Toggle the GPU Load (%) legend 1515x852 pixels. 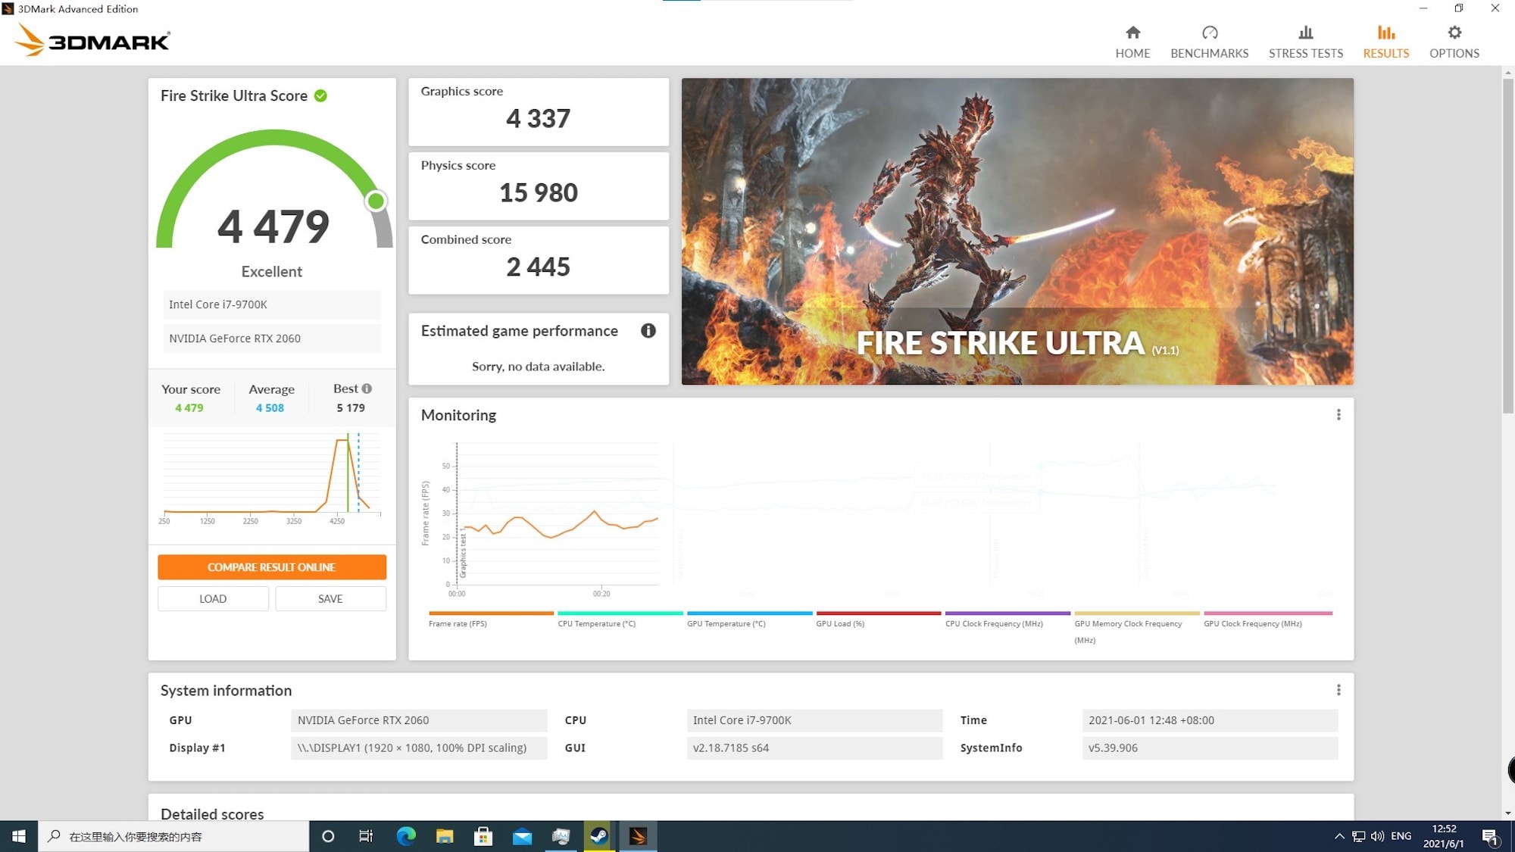click(878, 619)
